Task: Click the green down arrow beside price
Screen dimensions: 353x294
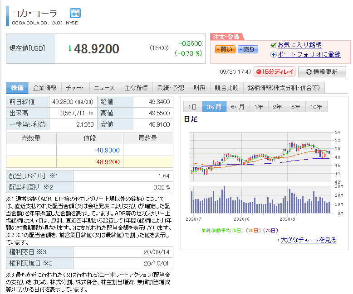Action: pyautogui.click(x=70, y=48)
